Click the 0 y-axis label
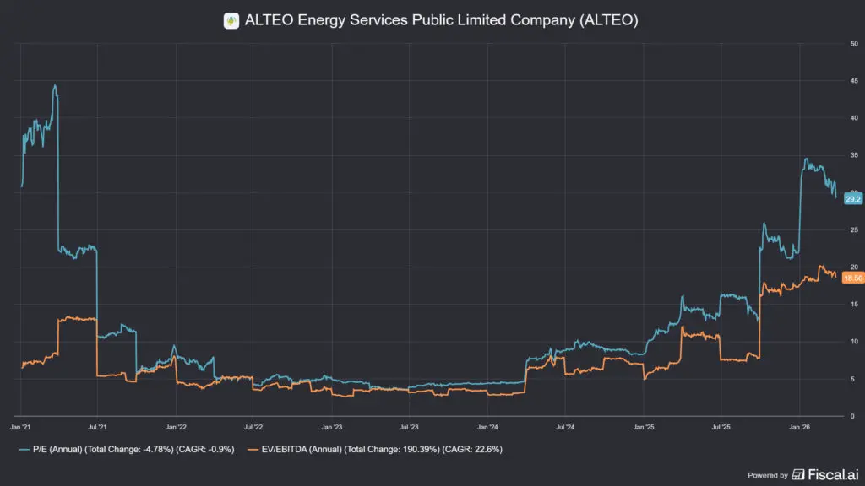 852,416
